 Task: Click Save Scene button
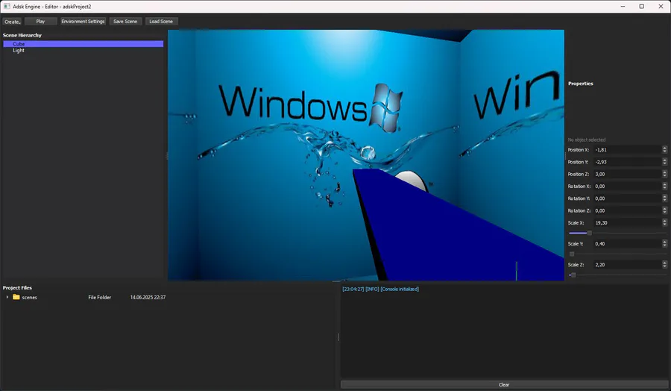125,22
